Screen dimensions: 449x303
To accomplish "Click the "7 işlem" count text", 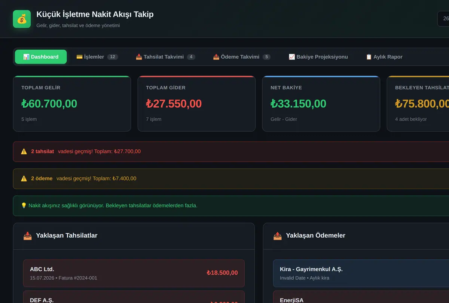I will 154,119.
